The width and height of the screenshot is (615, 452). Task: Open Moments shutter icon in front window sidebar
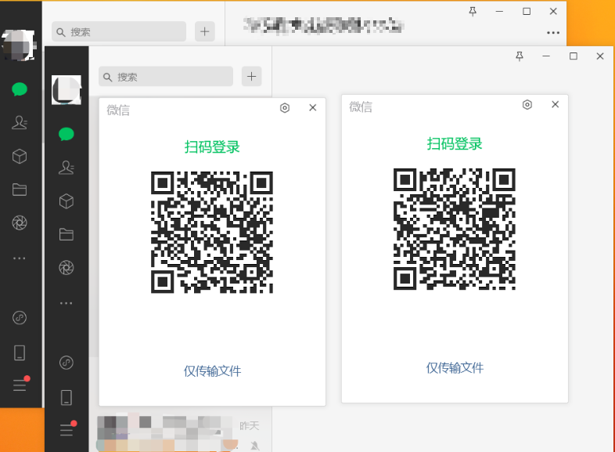point(67,268)
